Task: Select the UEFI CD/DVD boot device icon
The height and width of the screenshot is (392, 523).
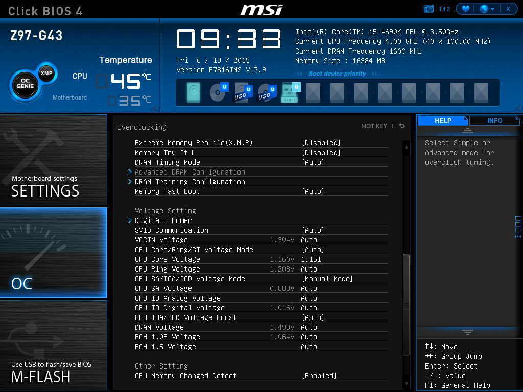Action: point(219,92)
